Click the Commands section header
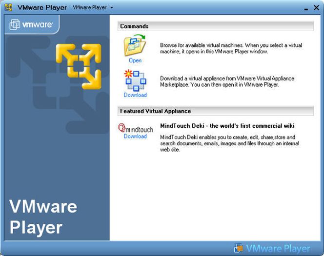 216,26
